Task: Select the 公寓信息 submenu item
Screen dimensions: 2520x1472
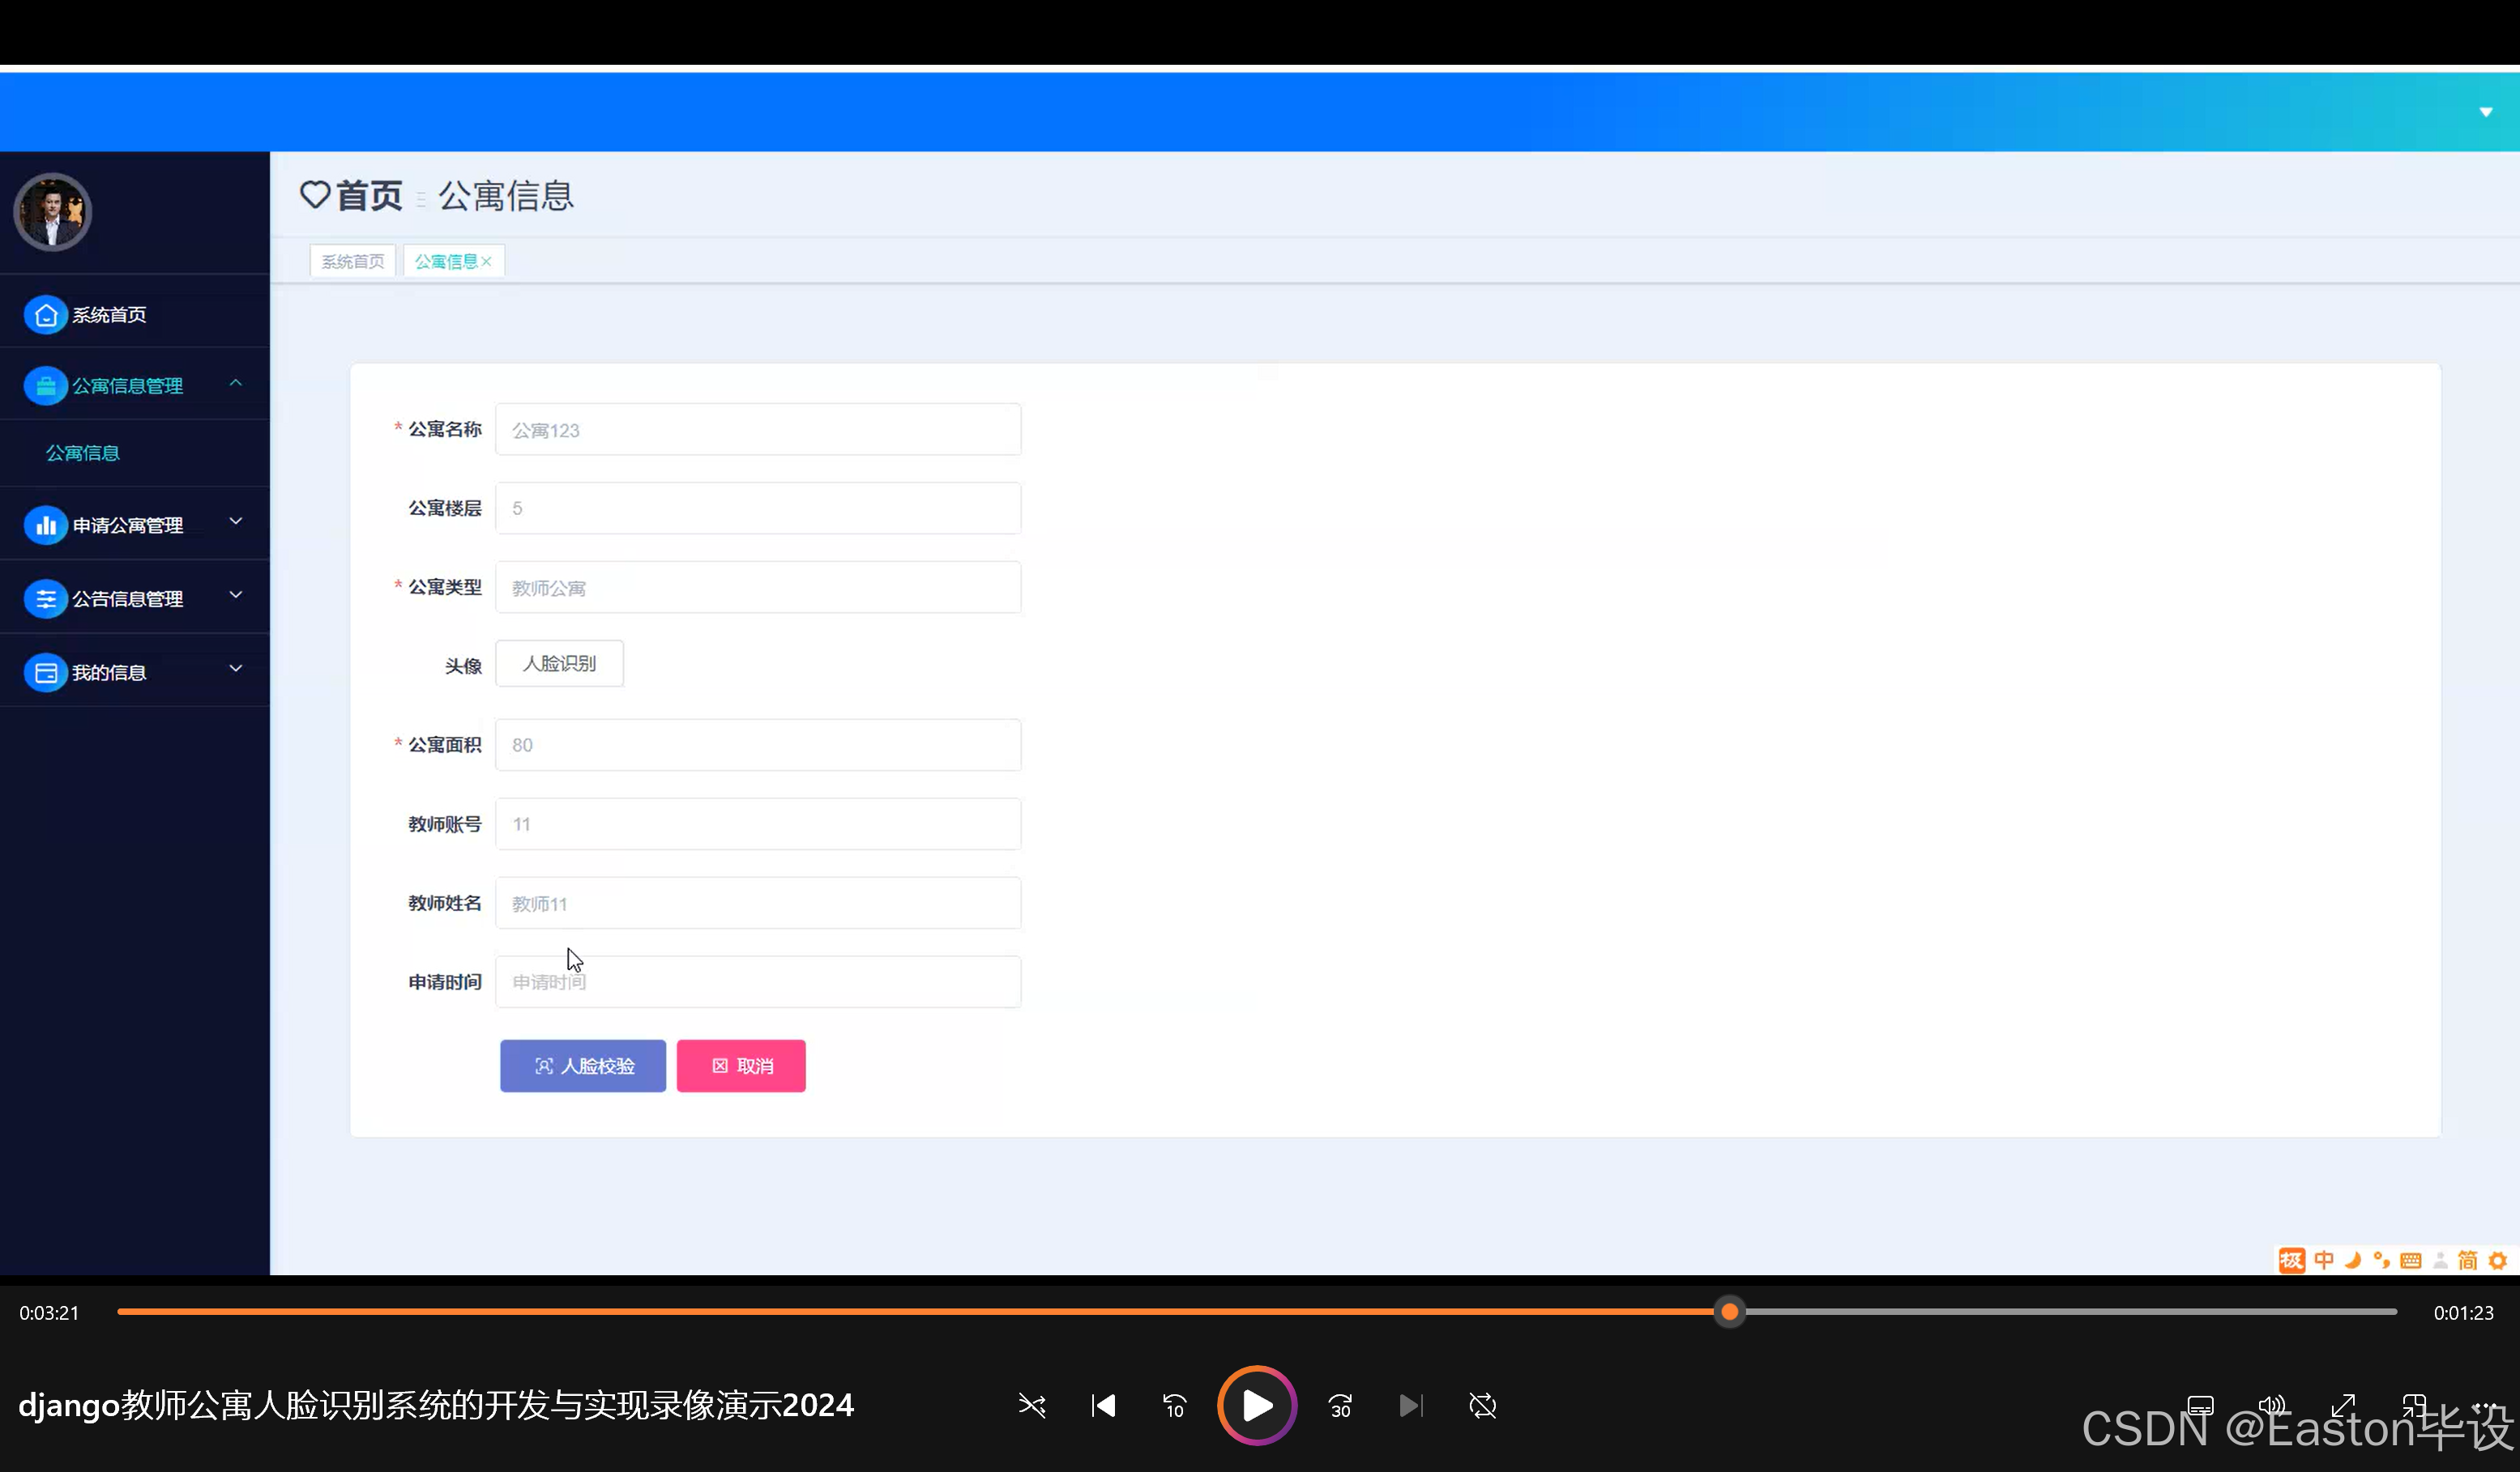Action: tap(83, 453)
